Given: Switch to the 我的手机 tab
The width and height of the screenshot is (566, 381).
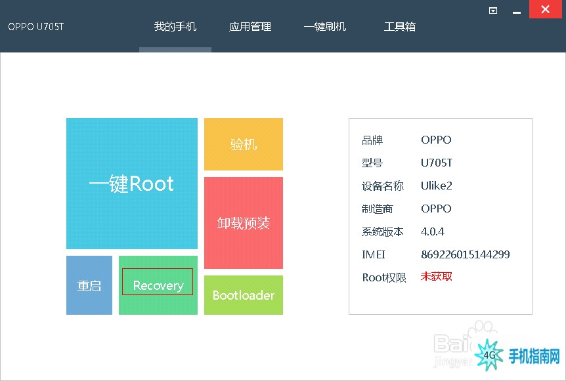Looking at the screenshot, I should [x=175, y=27].
